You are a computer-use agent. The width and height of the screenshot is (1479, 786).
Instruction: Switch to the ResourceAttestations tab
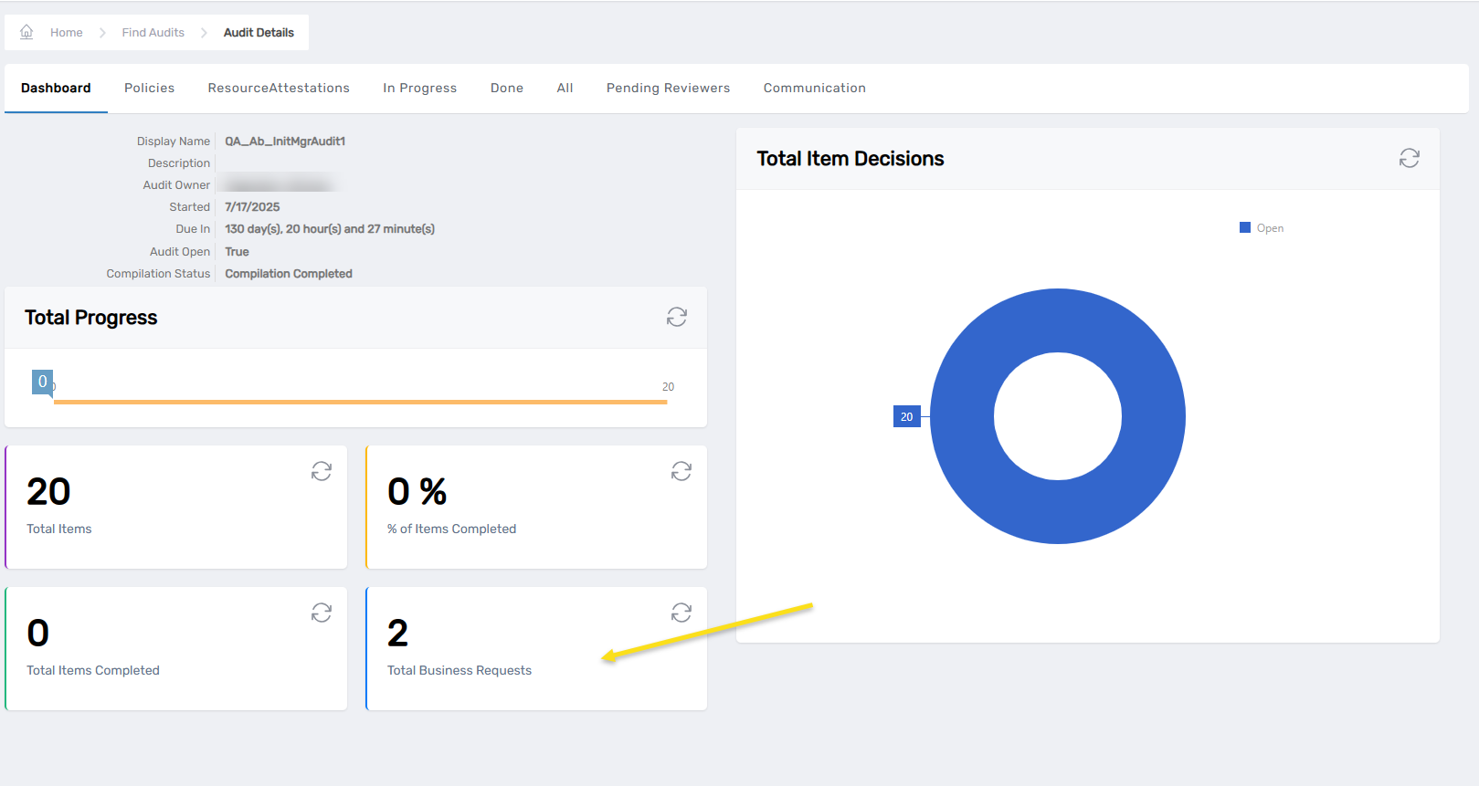coord(279,88)
